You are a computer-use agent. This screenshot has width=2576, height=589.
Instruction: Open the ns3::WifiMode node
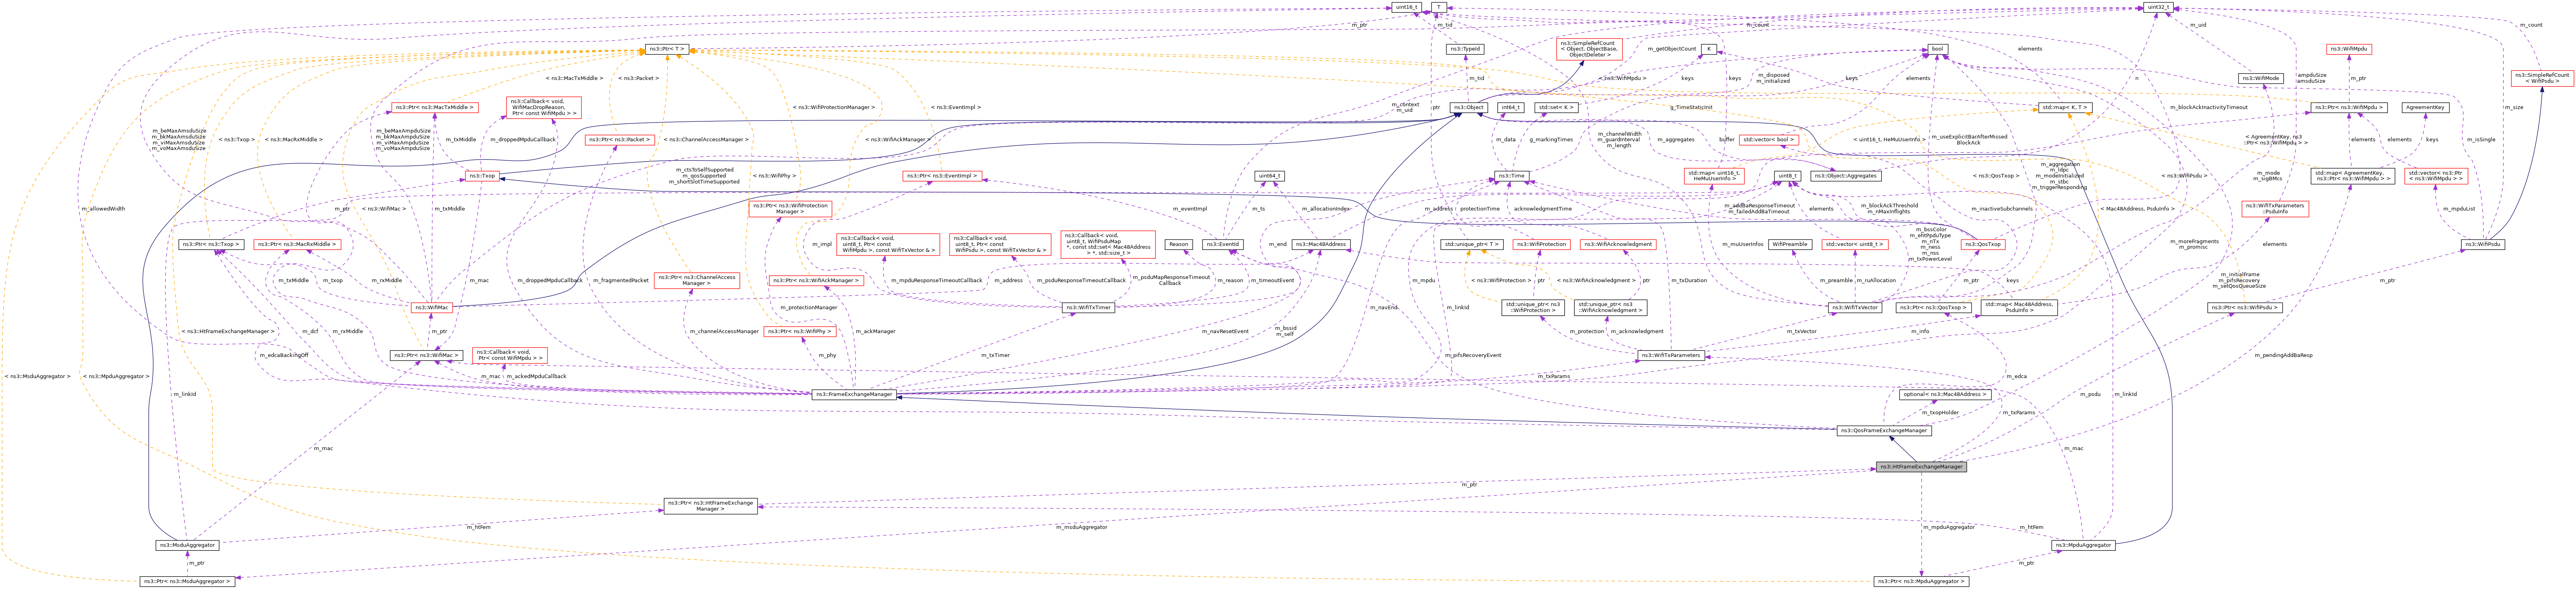coord(2261,78)
